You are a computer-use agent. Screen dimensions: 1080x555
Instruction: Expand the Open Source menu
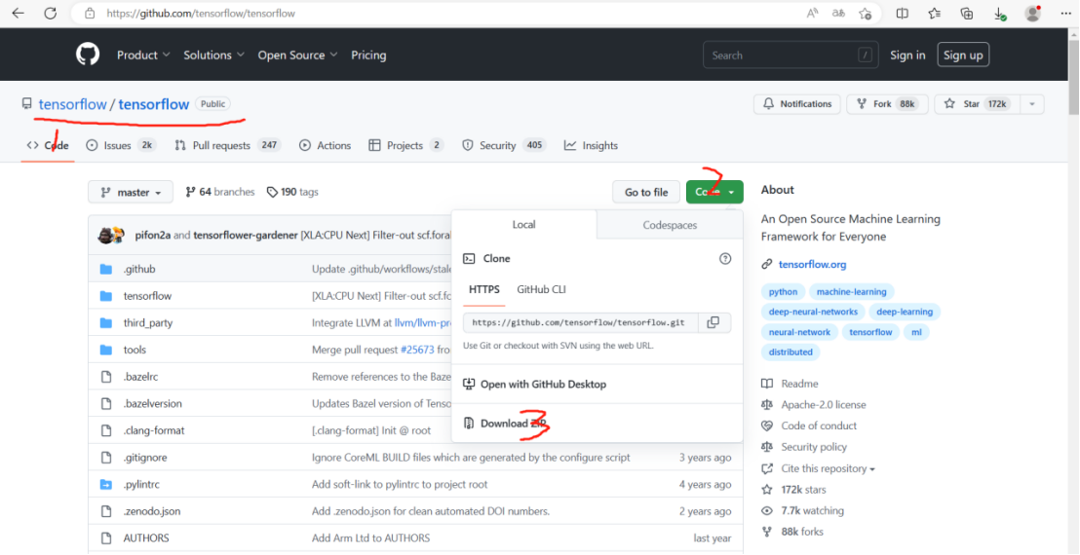tap(297, 55)
